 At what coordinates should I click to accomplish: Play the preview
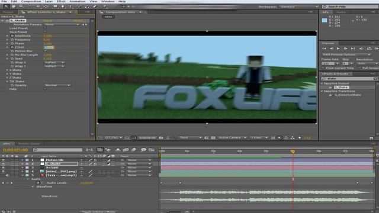338,49
